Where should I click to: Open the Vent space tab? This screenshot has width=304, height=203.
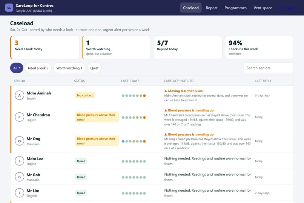point(263,8)
